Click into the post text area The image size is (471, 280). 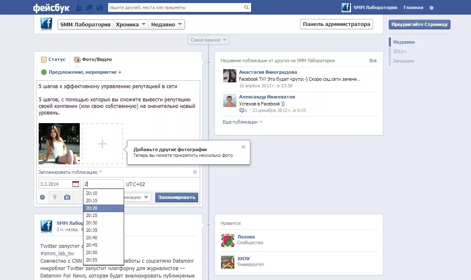[x=118, y=100]
